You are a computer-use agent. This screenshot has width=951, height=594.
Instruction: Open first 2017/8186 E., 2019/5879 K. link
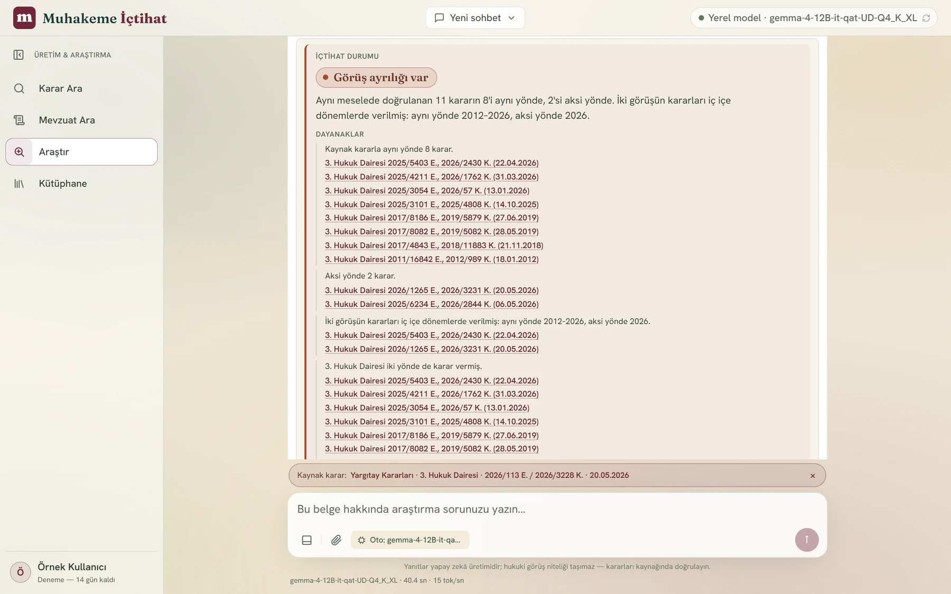tap(432, 218)
